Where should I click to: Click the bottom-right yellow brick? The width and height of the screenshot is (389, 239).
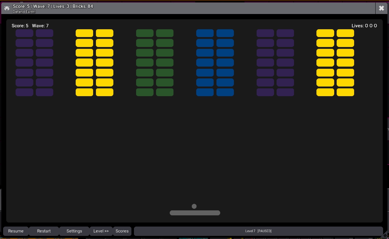[x=345, y=92]
